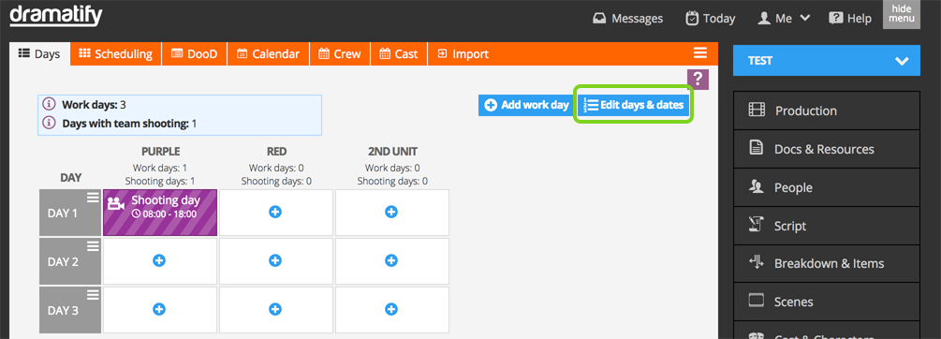Add work for DAY 3 2ND UNIT
The width and height of the screenshot is (941, 339).
tap(390, 309)
